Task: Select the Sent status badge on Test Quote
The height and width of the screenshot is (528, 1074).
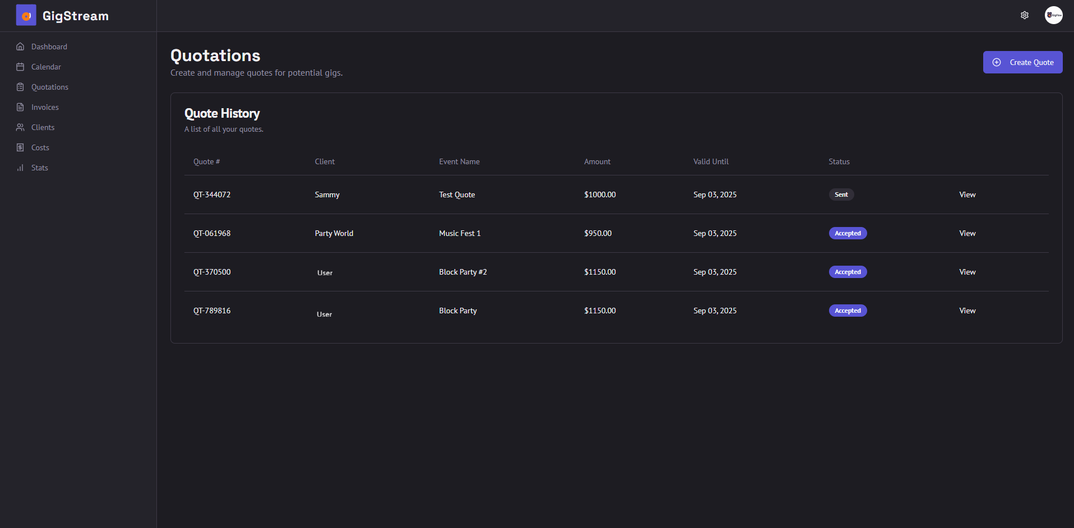Action: click(841, 194)
